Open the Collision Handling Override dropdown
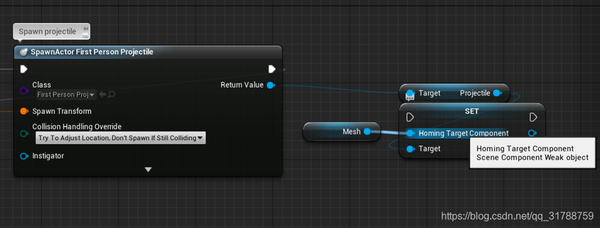This screenshot has height=228, width=600. click(x=121, y=137)
